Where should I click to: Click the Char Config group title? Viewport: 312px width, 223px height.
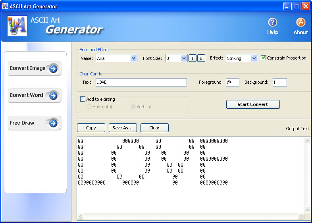tap(91, 74)
